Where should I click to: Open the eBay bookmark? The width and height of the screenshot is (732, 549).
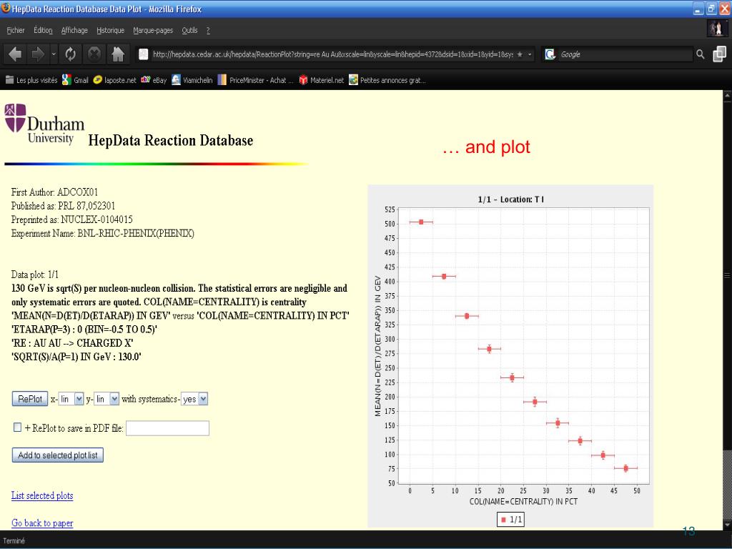(x=154, y=80)
